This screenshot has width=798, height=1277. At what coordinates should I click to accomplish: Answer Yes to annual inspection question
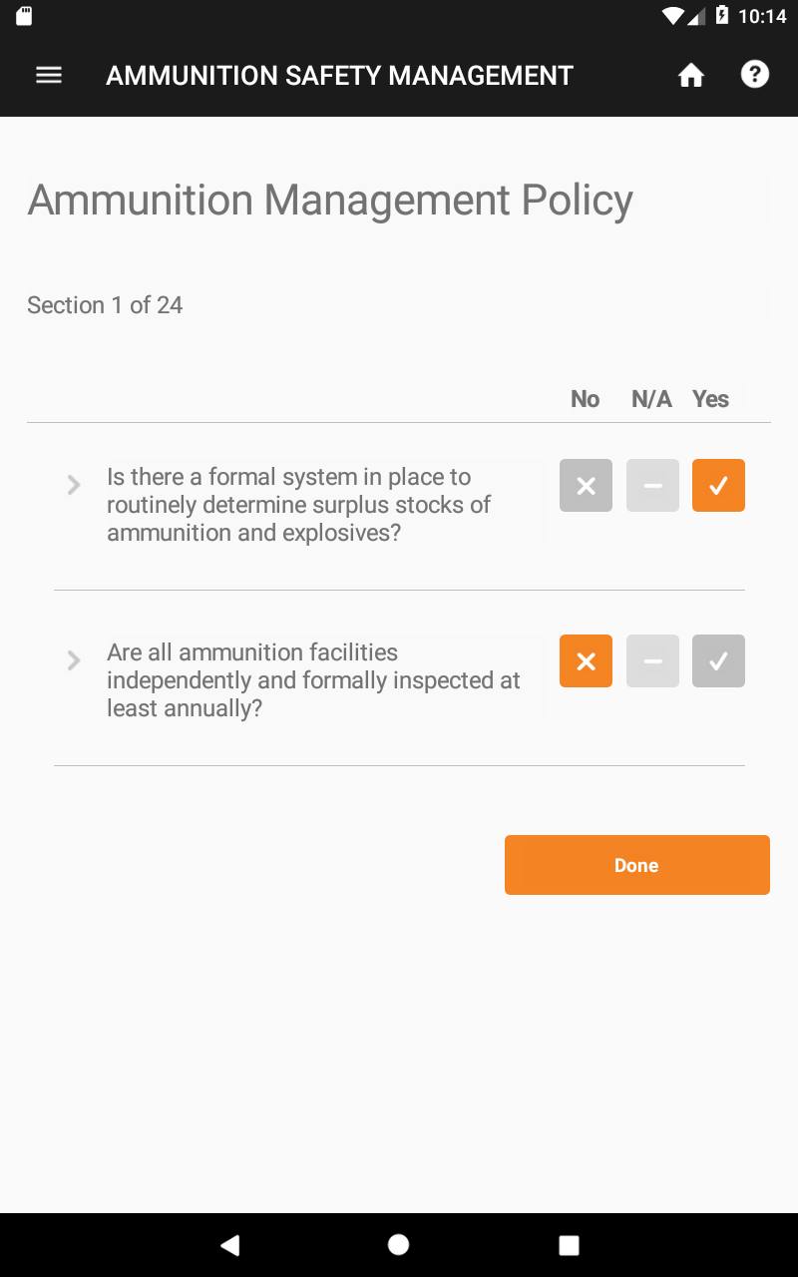[718, 661]
